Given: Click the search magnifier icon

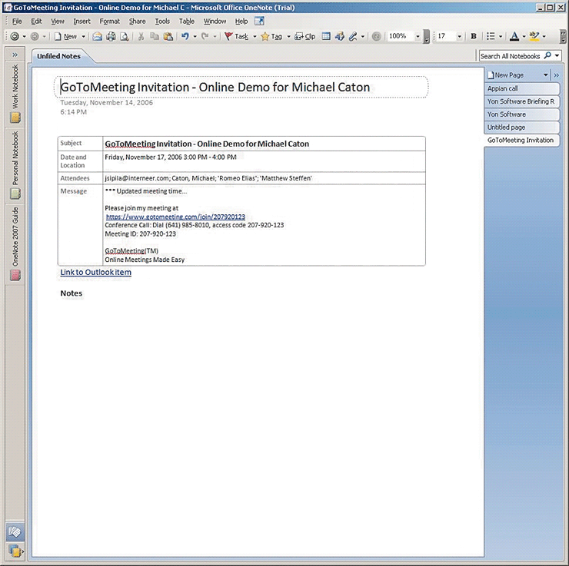Looking at the screenshot, I should pos(547,55).
